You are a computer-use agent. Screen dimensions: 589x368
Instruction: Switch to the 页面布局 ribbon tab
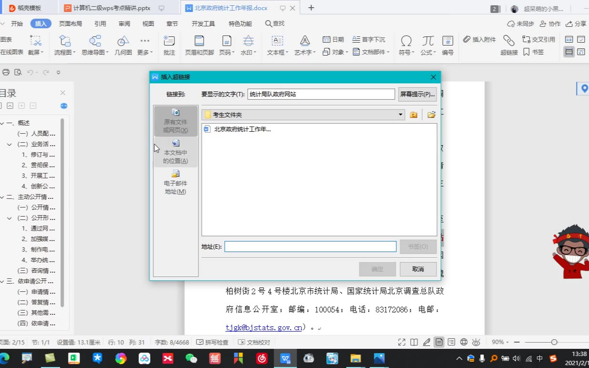tap(70, 23)
